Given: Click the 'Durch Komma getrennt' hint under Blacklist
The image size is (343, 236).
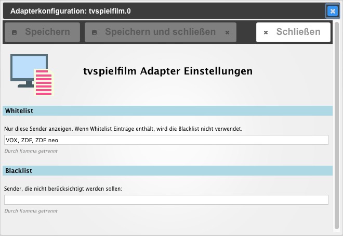Looking at the screenshot, I should click(x=31, y=211).
